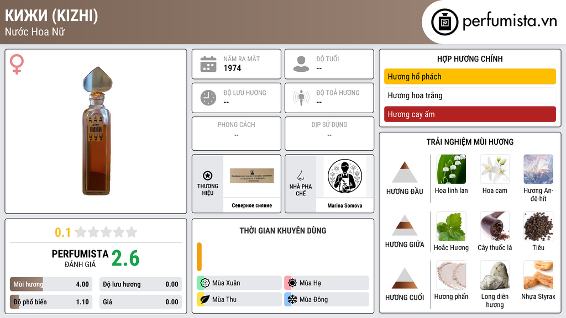Click the person icon beside Độ tuổi
This screenshot has height=318, width=566.
point(301,64)
